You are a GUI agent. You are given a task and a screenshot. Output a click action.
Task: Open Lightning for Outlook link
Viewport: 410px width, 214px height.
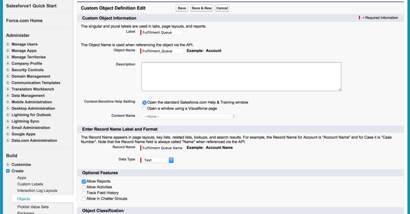click(x=31, y=115)
